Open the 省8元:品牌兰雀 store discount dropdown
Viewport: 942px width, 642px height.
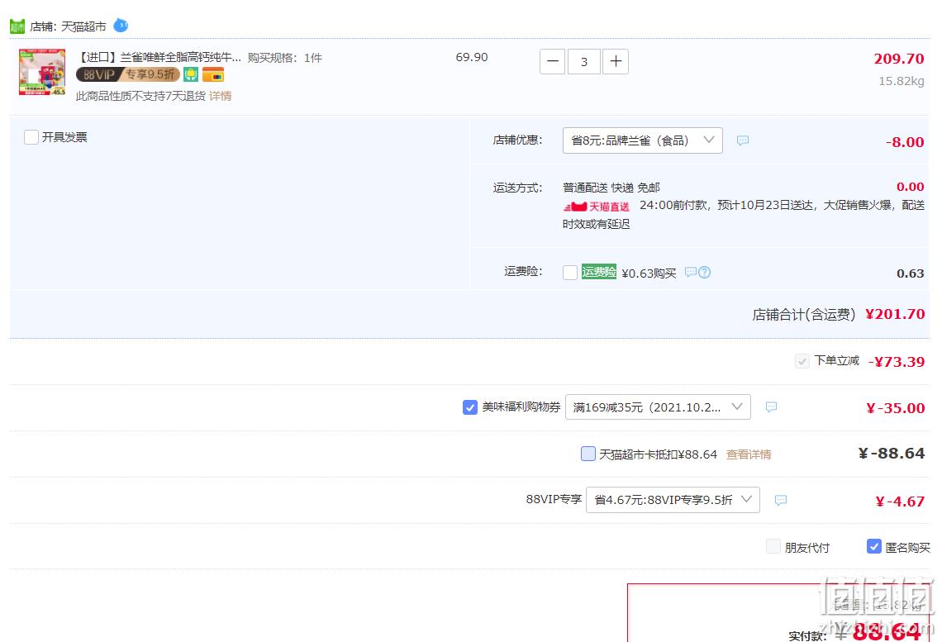coord(643,140)
